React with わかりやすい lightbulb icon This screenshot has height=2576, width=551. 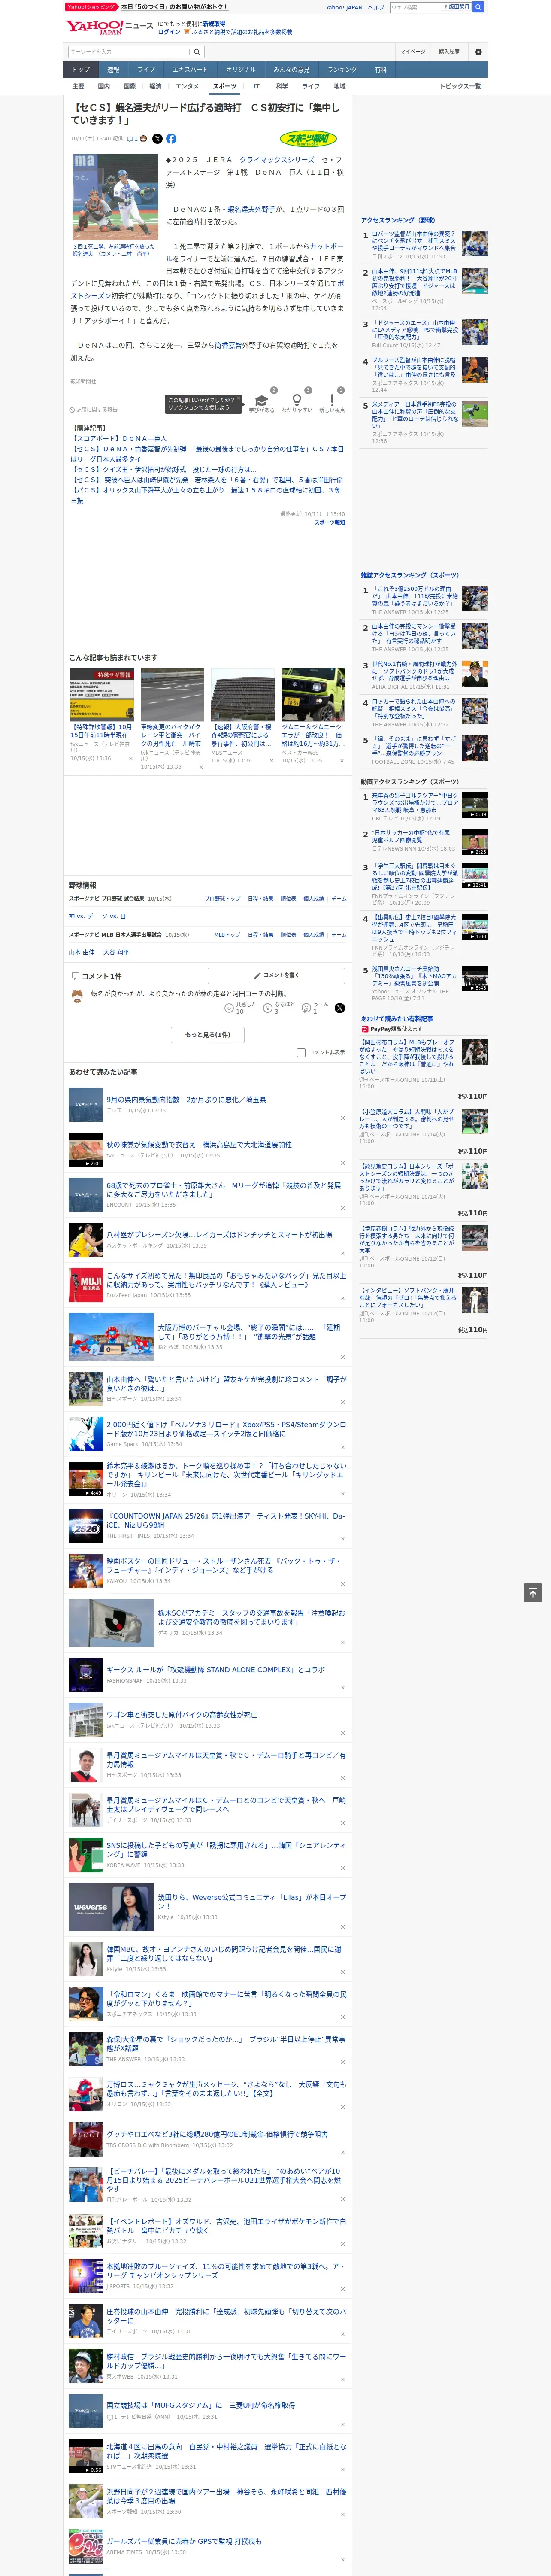pos(296,400)
